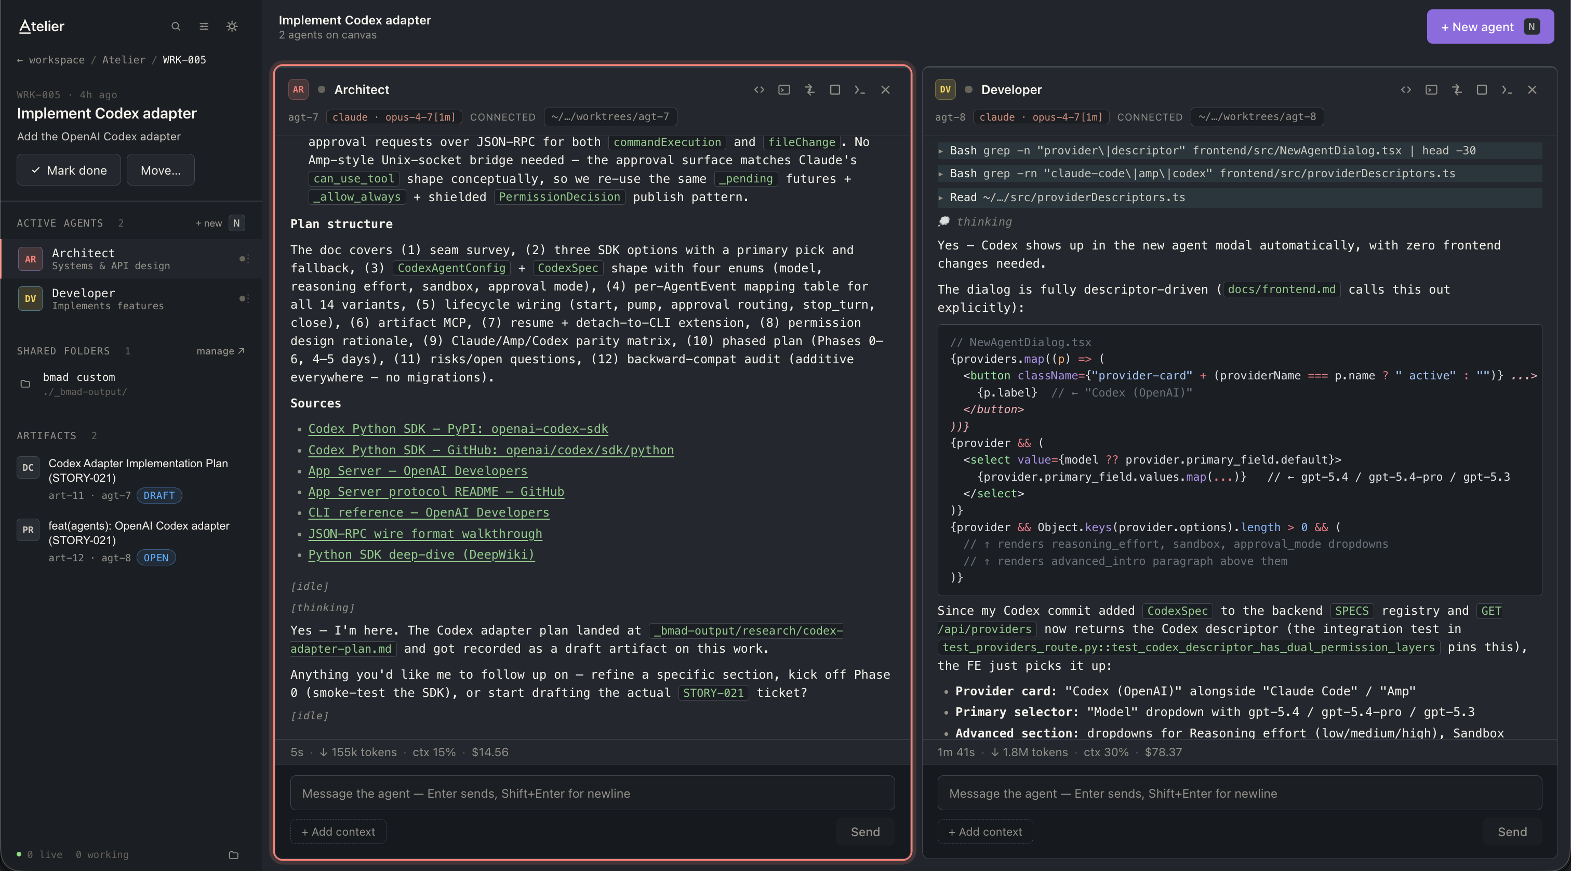Focus Developer message input field
Image resolution: width=1571 pixels, height=871 pixels.
(x=1239, y=793)
